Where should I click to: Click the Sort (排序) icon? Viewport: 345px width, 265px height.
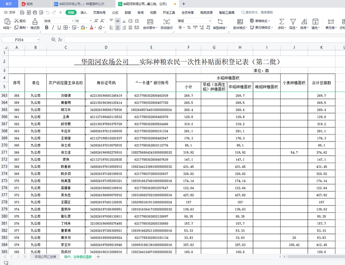pos(304,21)
